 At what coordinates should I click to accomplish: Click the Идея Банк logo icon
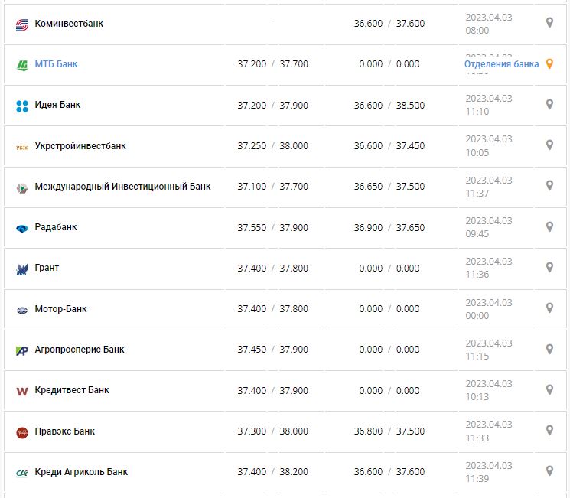(x=22, y=106)
